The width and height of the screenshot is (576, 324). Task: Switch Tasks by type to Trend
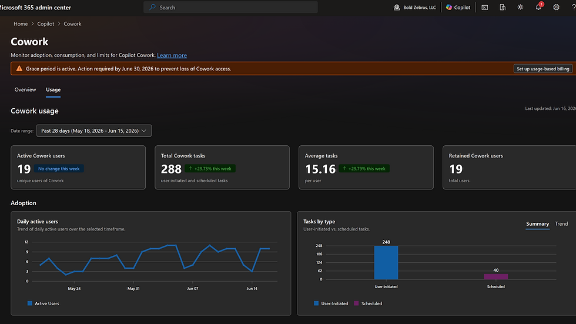[x=561, y=223]
